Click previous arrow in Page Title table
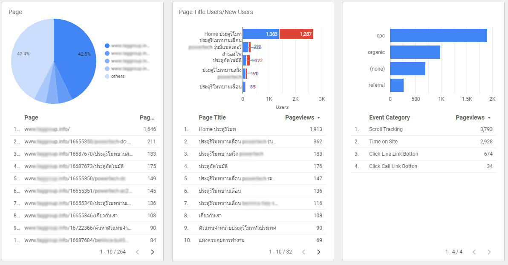508x265 pixels. coord(303,252)
